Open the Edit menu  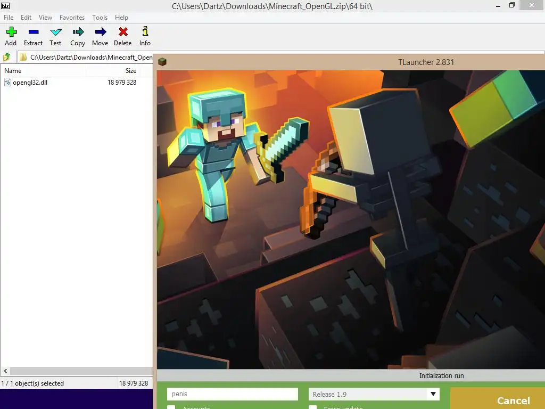coord(26,18)
